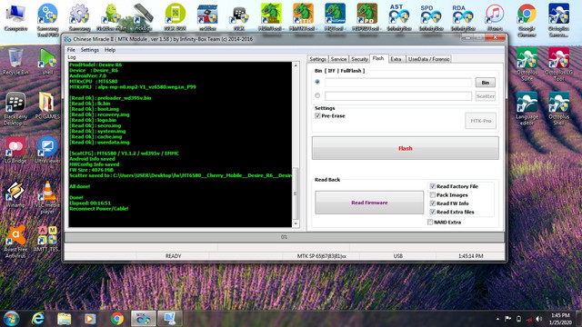582x327 pixels.
Task: Launch the orange dragon MTK tool shortcut
Action: (x=303, y=16)
